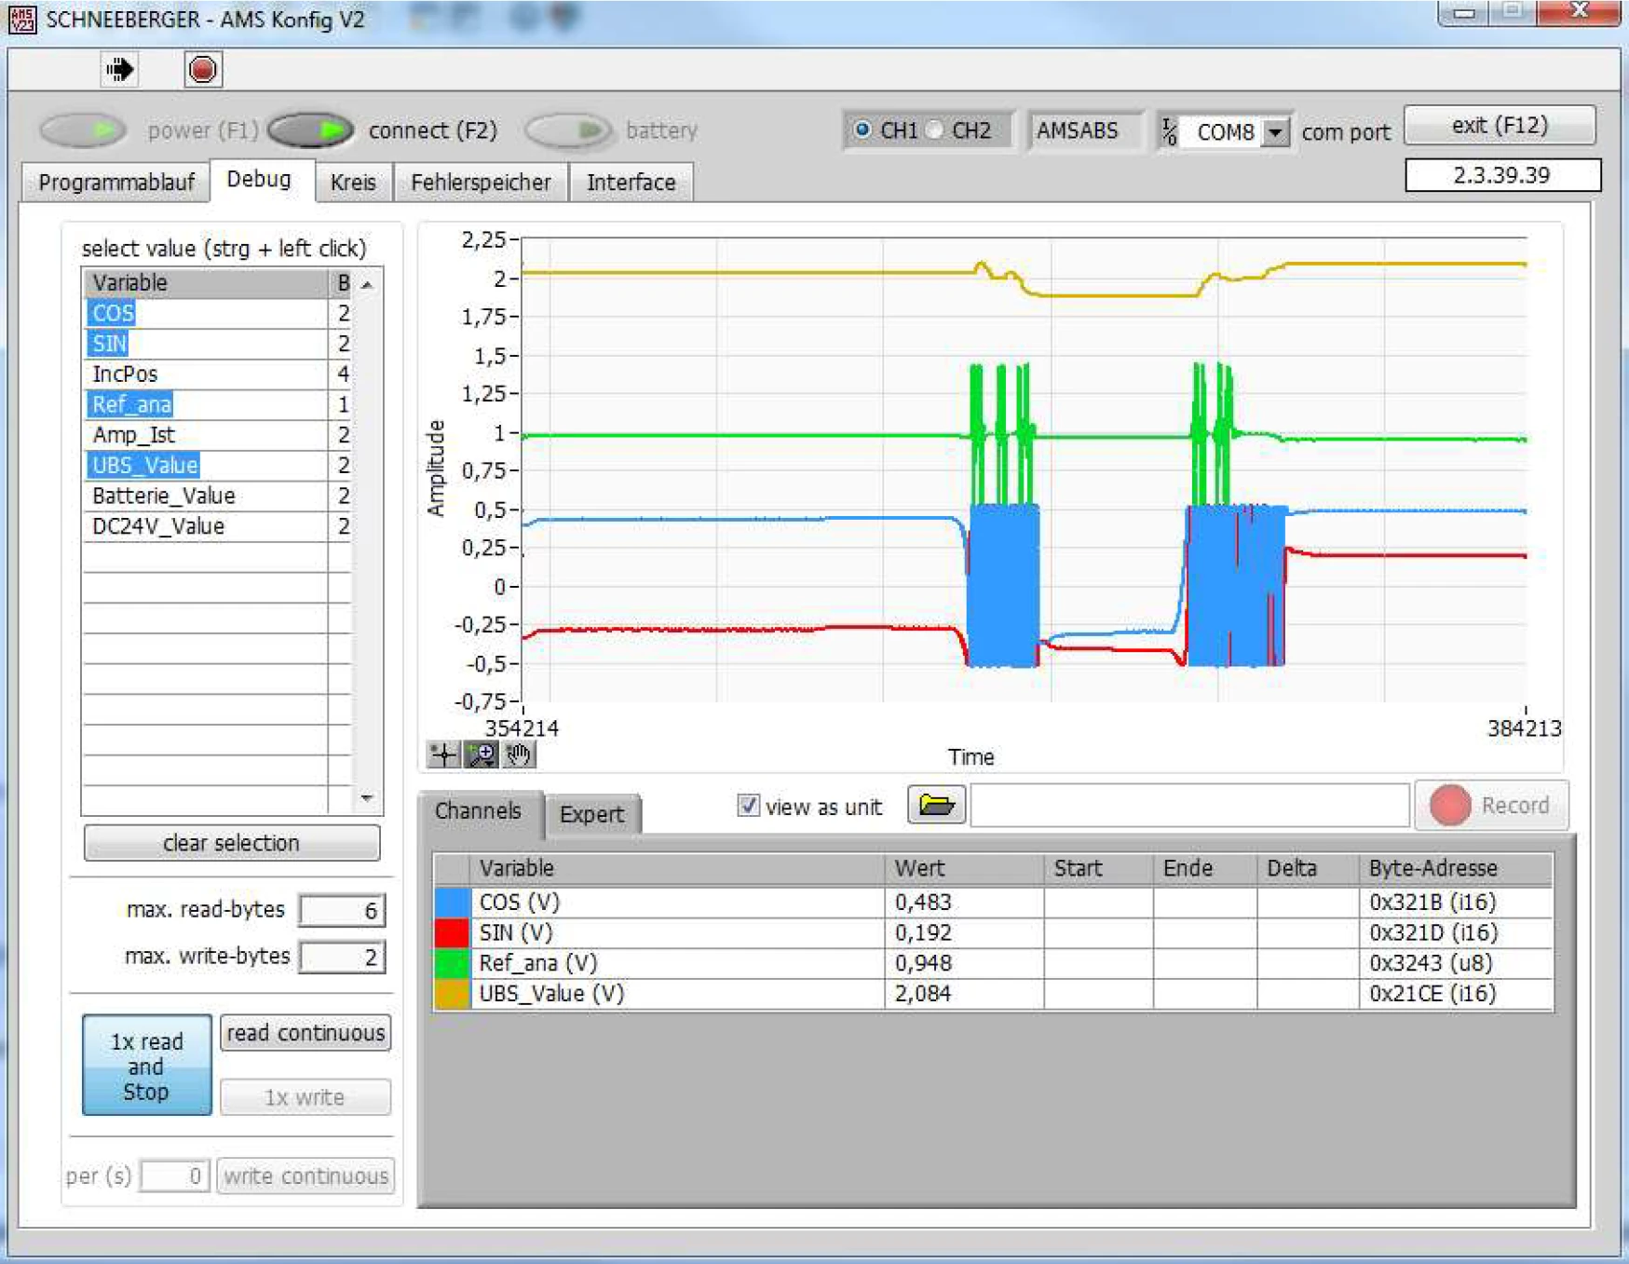The image size is (1629, 1264).
Task: Uncheck the view as unit checkbox
Action: point(748,806)
